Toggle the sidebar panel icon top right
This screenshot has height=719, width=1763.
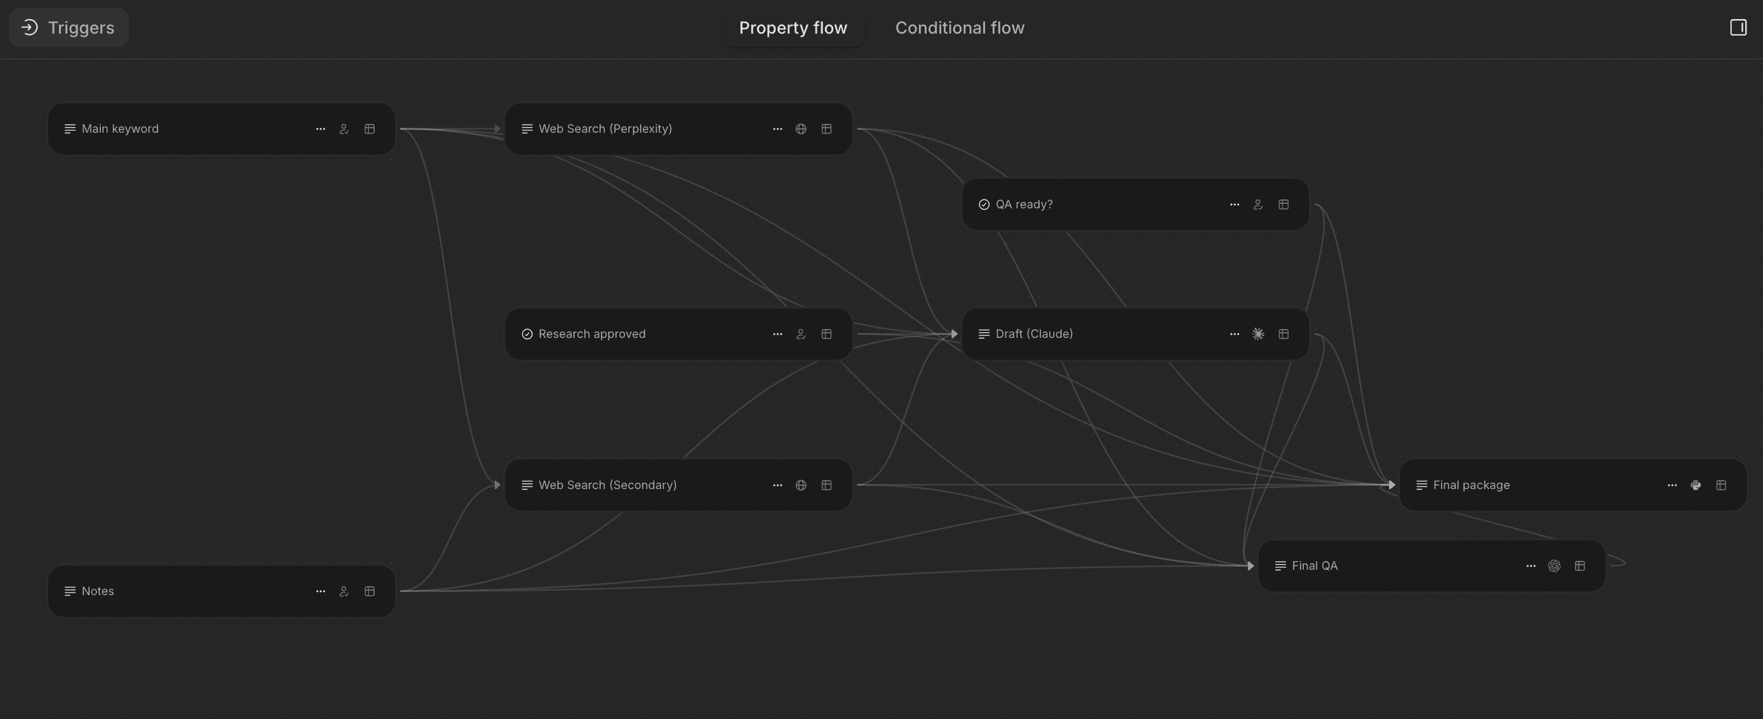pyautogui.click(x=1737, y=27)
